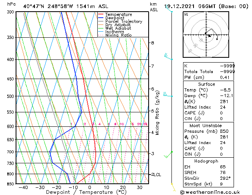The width and height of the screenshot is (252, 195).
Task: Click the PW (cm) value 0.41
Action: pos(225,77)
